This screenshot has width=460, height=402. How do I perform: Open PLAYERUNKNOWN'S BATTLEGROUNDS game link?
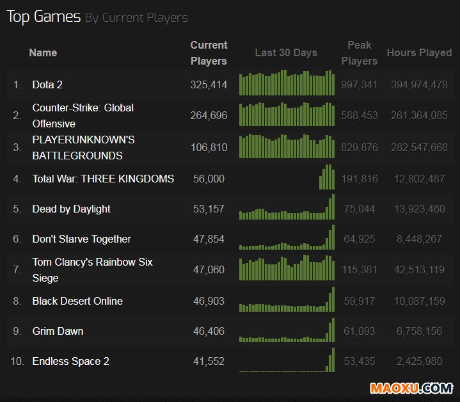tap(83, 148)
